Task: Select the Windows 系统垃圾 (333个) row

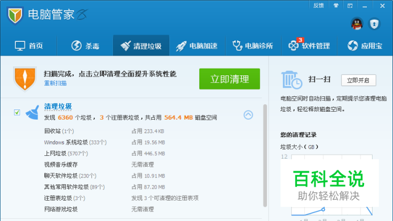Action: pyautogui.click(x=122, y=142)
